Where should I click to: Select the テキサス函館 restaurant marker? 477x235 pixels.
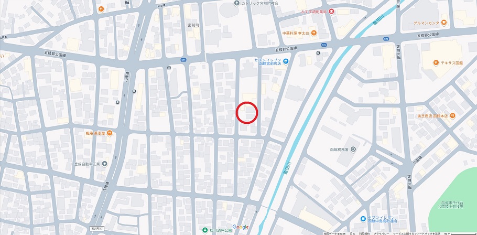(x=436, y=63)
